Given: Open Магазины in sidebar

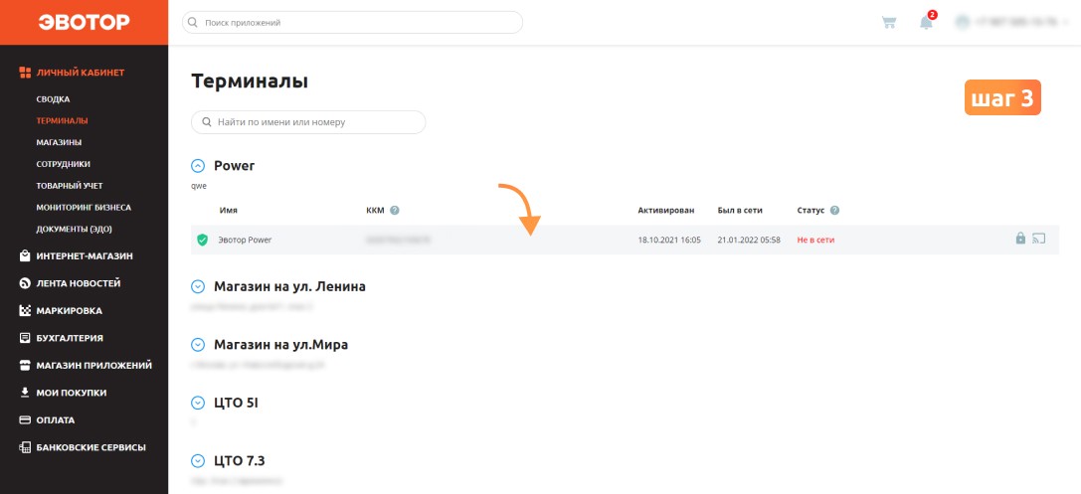Looking at the screenshot, I should (60, 142).
